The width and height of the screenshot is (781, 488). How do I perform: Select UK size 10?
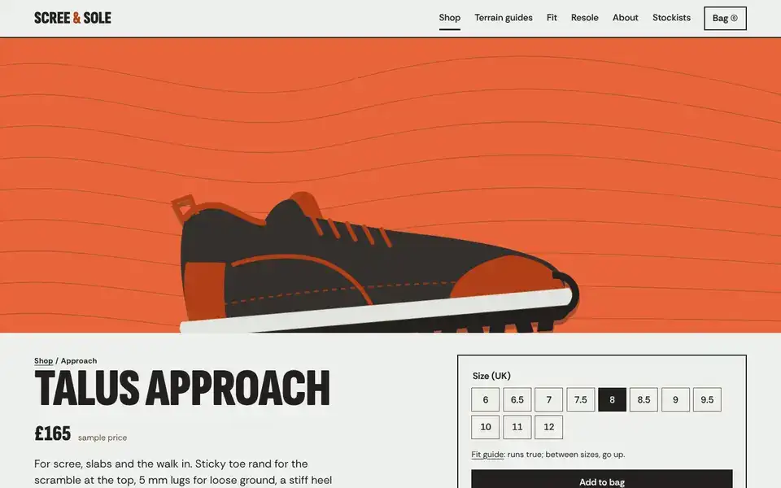click(485, 427)
